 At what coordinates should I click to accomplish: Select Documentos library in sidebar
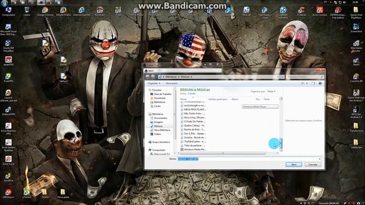[159, 118]
